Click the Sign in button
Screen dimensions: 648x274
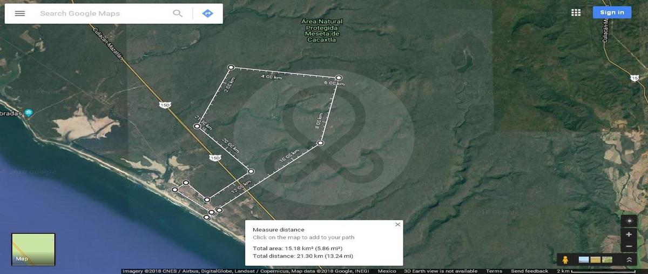[x=612, y=12]
